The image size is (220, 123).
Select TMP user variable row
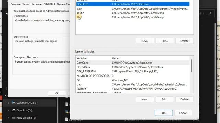tap(133, 17)
